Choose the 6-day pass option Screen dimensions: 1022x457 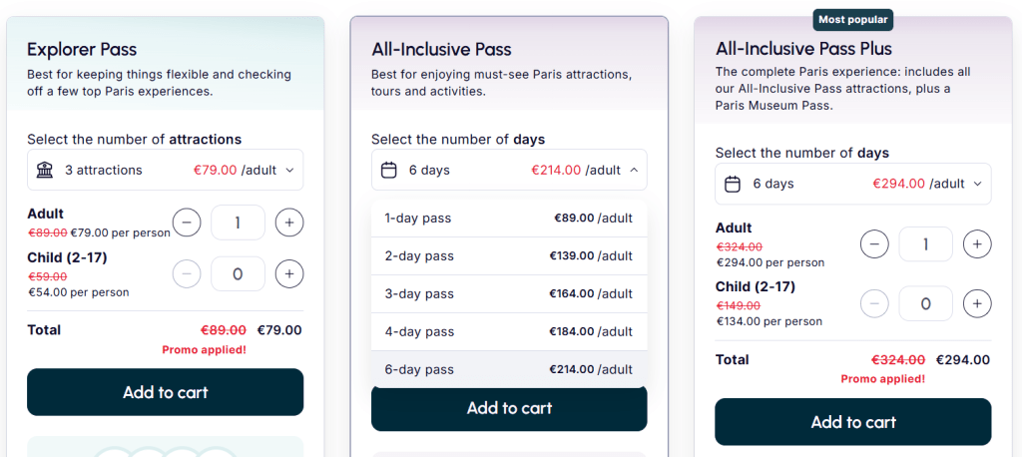(x=509, y=369)
